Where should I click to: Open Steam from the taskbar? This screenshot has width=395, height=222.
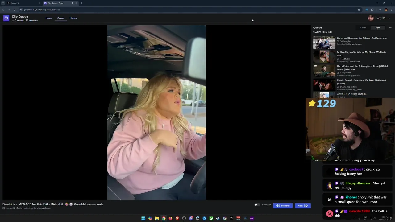[x=218, y=218]
